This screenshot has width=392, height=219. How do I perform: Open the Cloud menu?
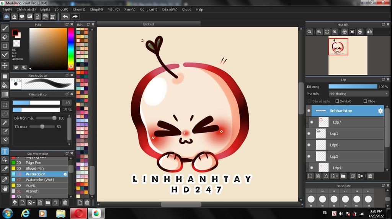186,9
